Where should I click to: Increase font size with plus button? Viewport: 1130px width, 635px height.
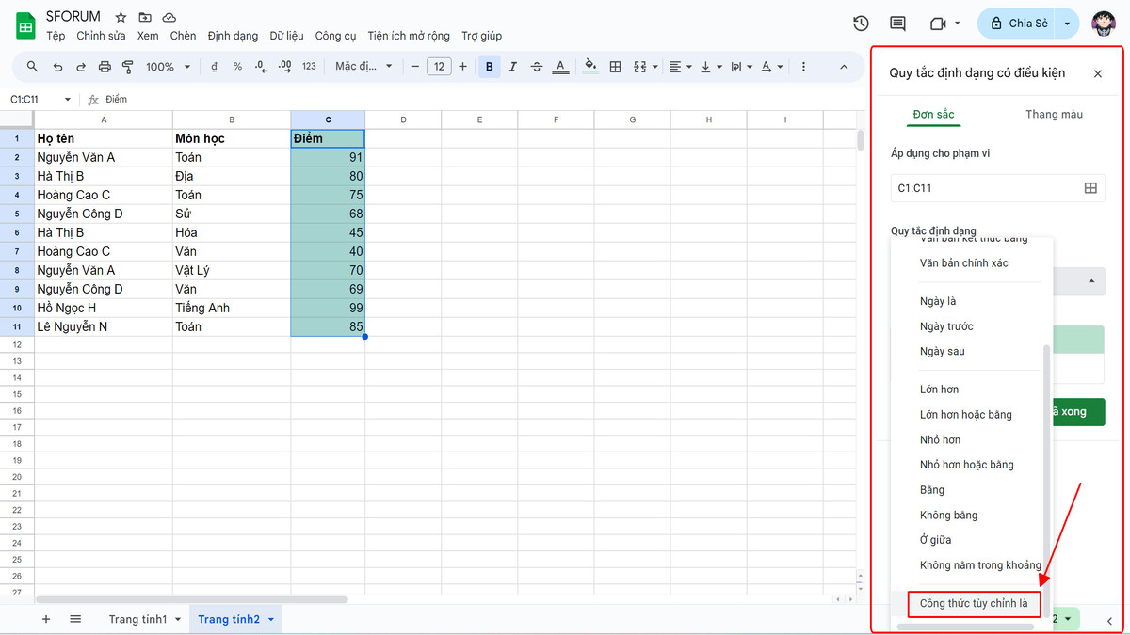pyautogui.click(x=462, y=67)
